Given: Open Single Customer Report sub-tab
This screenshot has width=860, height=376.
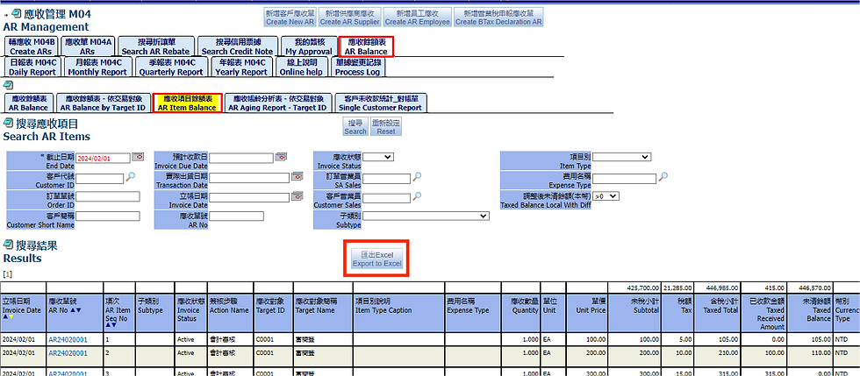Looking at the screenshot, I should [x=383, y=103].
